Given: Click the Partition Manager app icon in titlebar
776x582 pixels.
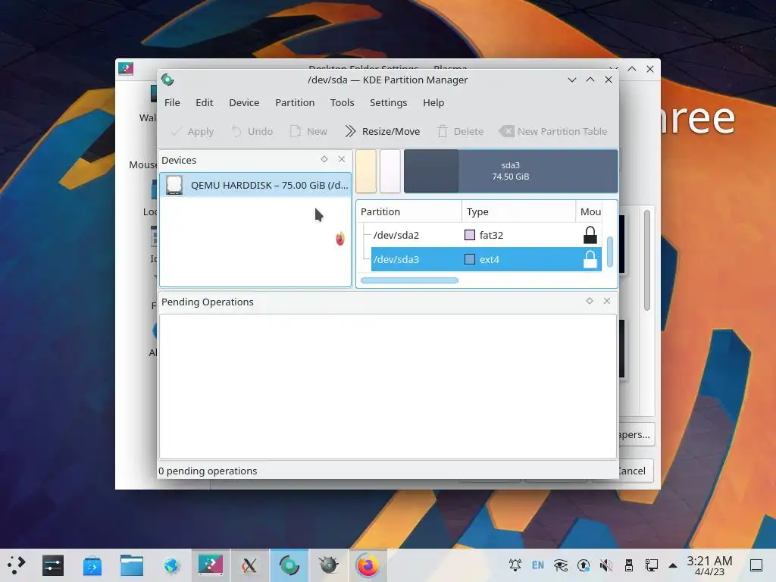Looking at the screenshot, I should [167, 80].
